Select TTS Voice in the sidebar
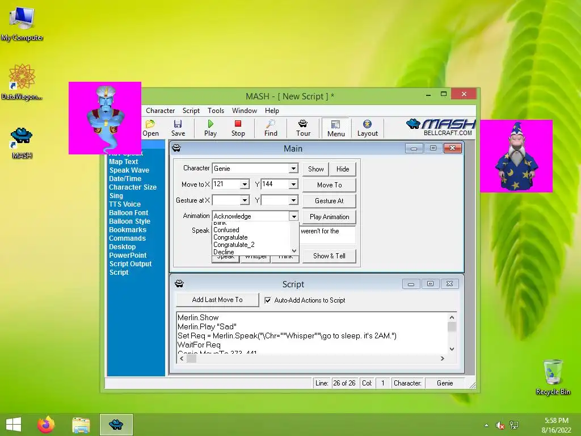 coord(125,204)
